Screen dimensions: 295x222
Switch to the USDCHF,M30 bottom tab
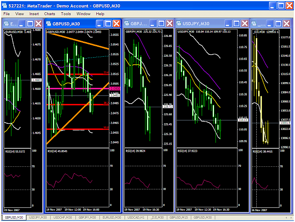point(63,217)
